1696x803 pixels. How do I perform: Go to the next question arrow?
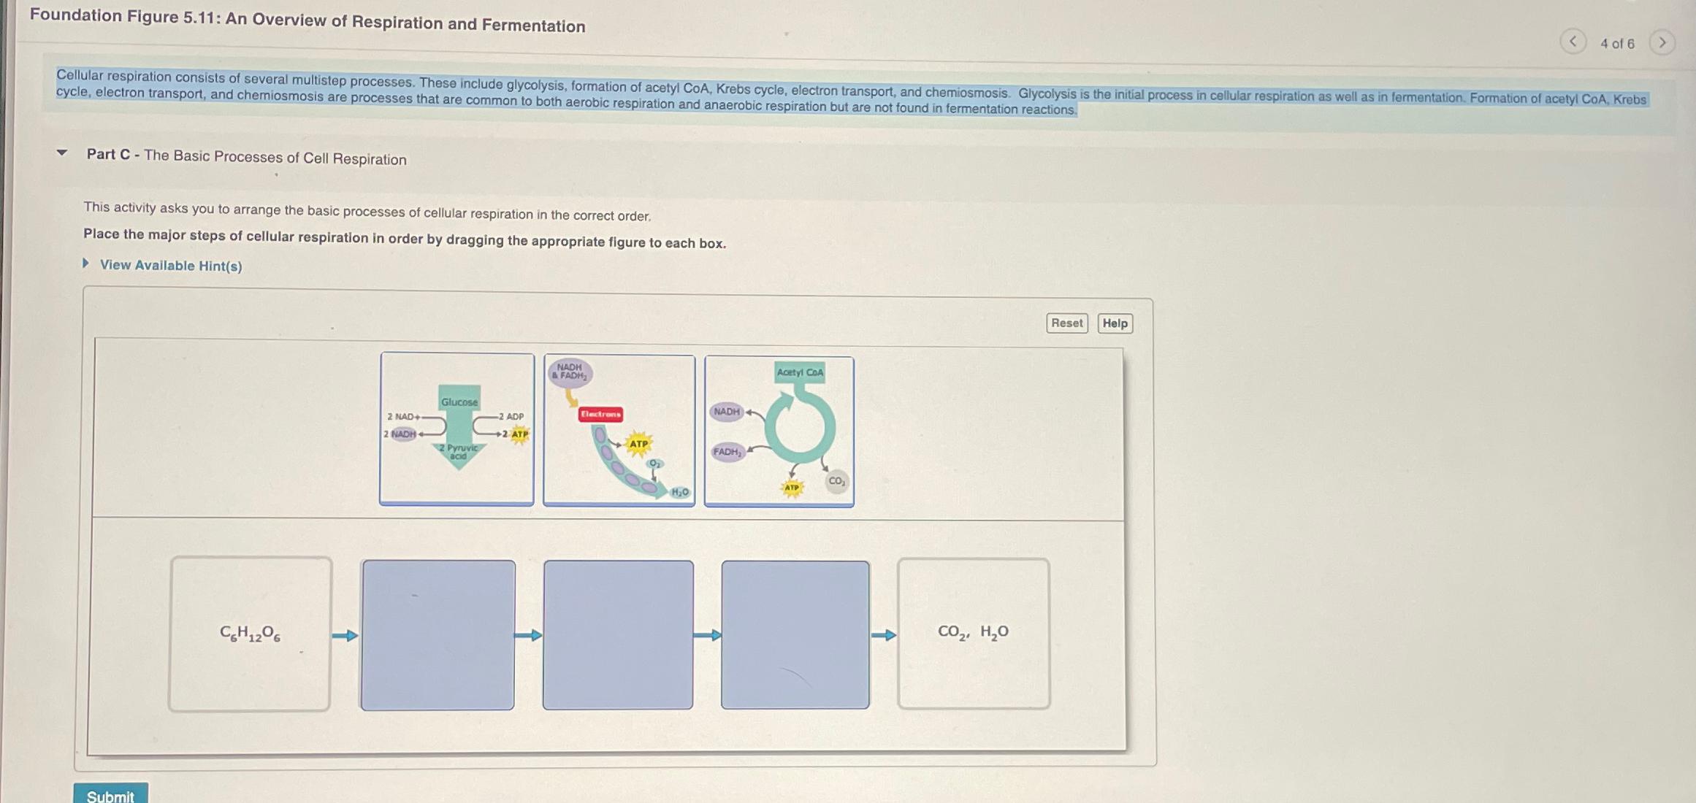pyautogui.click(x=1662, y=42)
